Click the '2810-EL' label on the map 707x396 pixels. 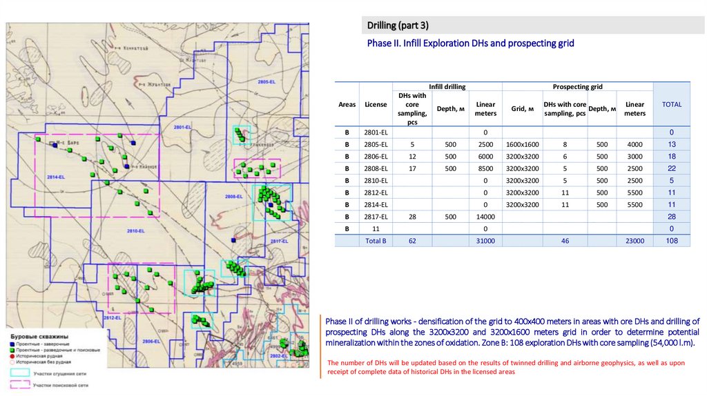[x=136, y=230]
